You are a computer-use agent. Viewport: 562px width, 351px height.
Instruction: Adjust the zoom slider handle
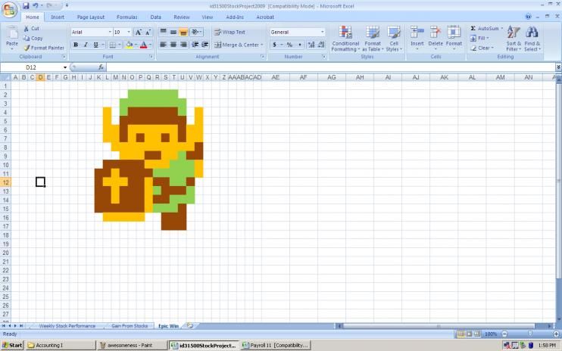[x=529, y=334]
